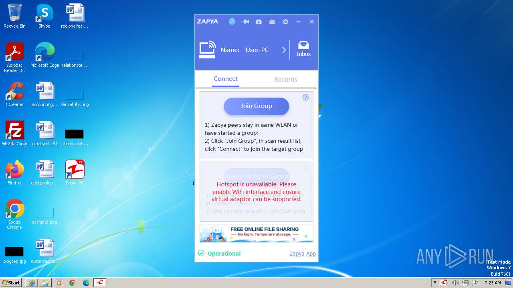Launch Firefox desktop shortcut

click(x=14, y=173)
